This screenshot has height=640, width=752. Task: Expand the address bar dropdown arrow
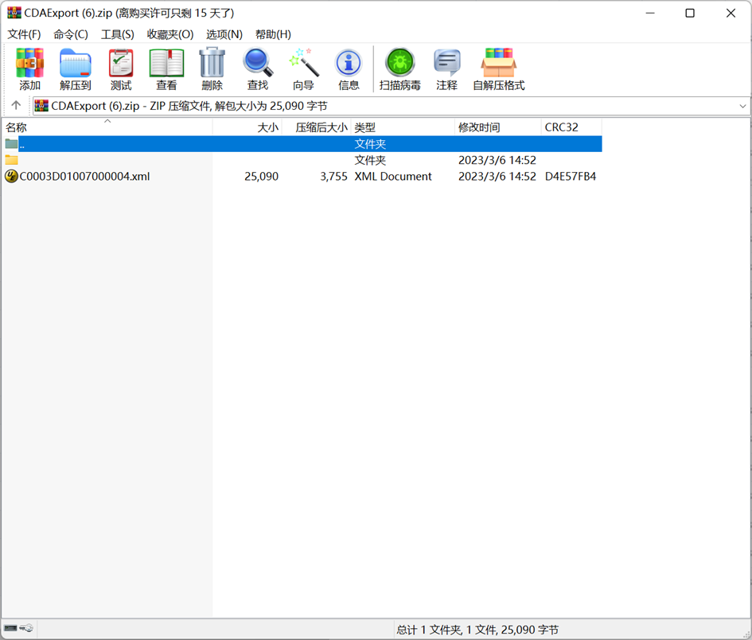(x=742, y=106)
